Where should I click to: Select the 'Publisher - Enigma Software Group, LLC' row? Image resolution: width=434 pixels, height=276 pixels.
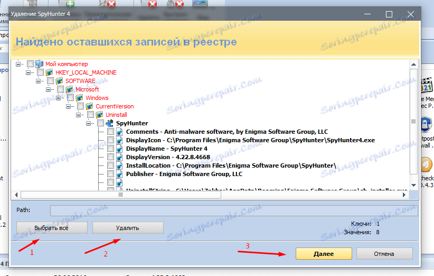point(184,174)
